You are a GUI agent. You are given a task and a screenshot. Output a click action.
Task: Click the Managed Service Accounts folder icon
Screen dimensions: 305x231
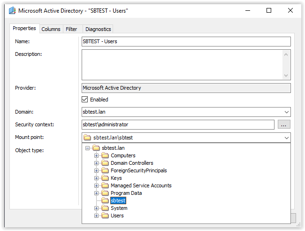tap(105, 185)
